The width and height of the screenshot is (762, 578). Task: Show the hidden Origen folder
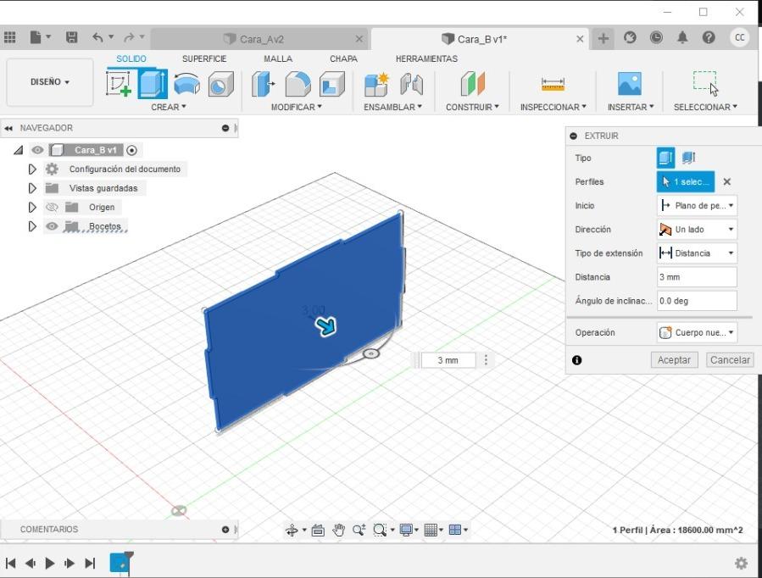point(52,208)
